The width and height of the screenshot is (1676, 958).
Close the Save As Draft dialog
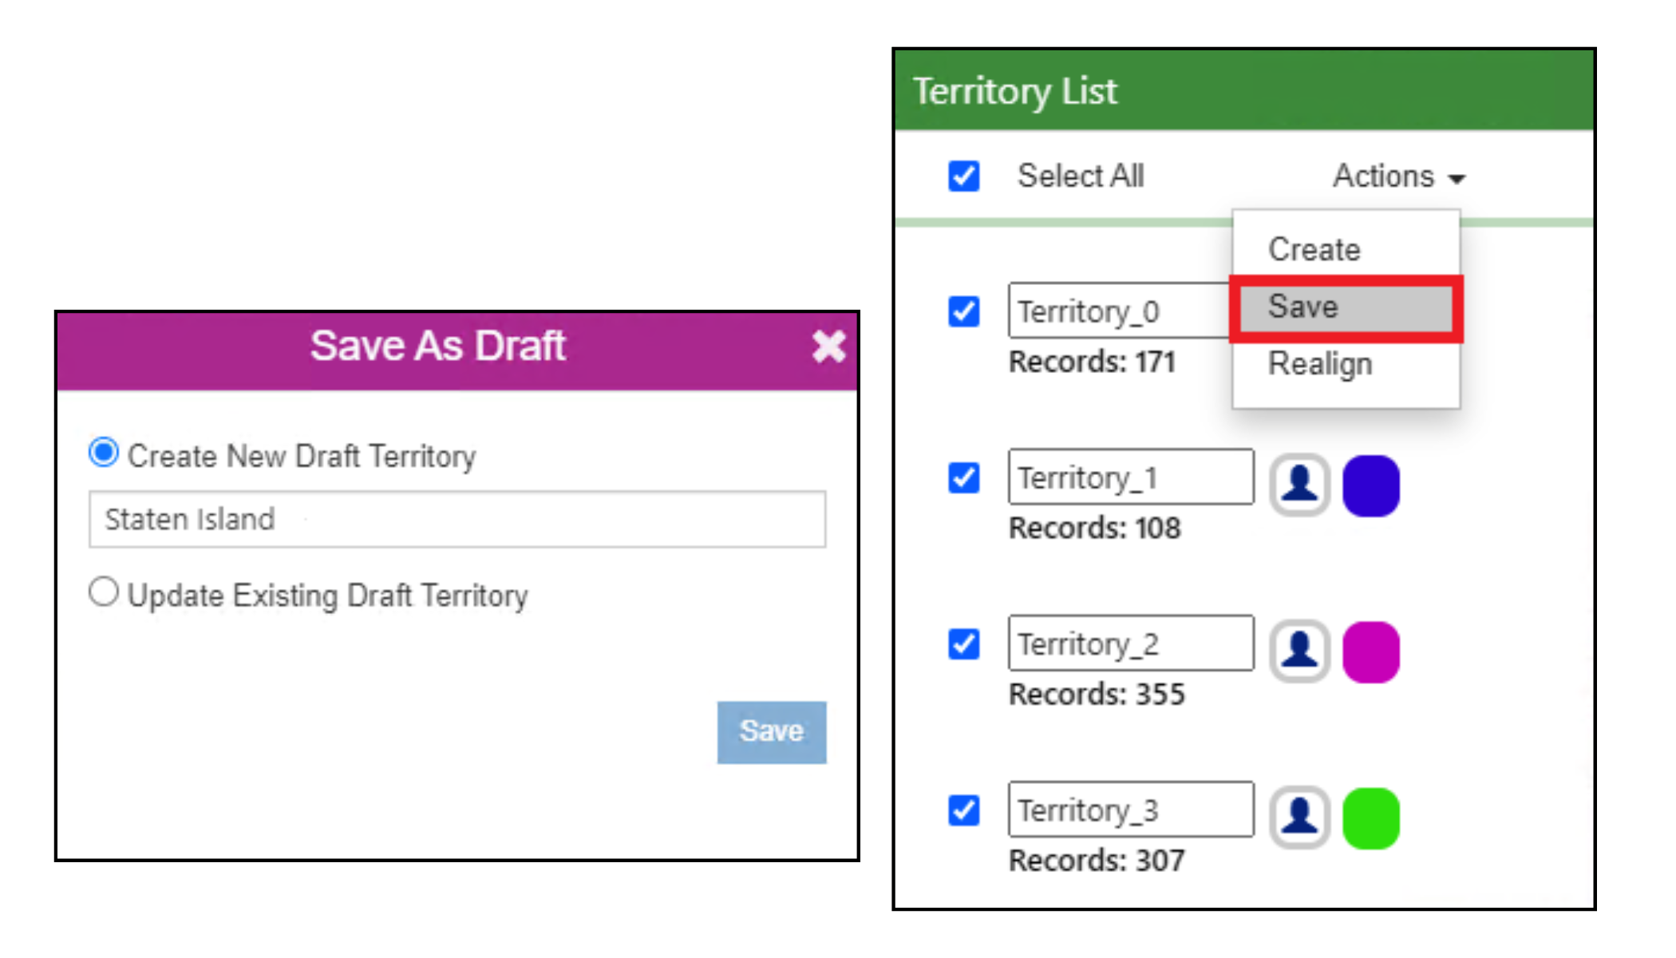coord(828,346)
